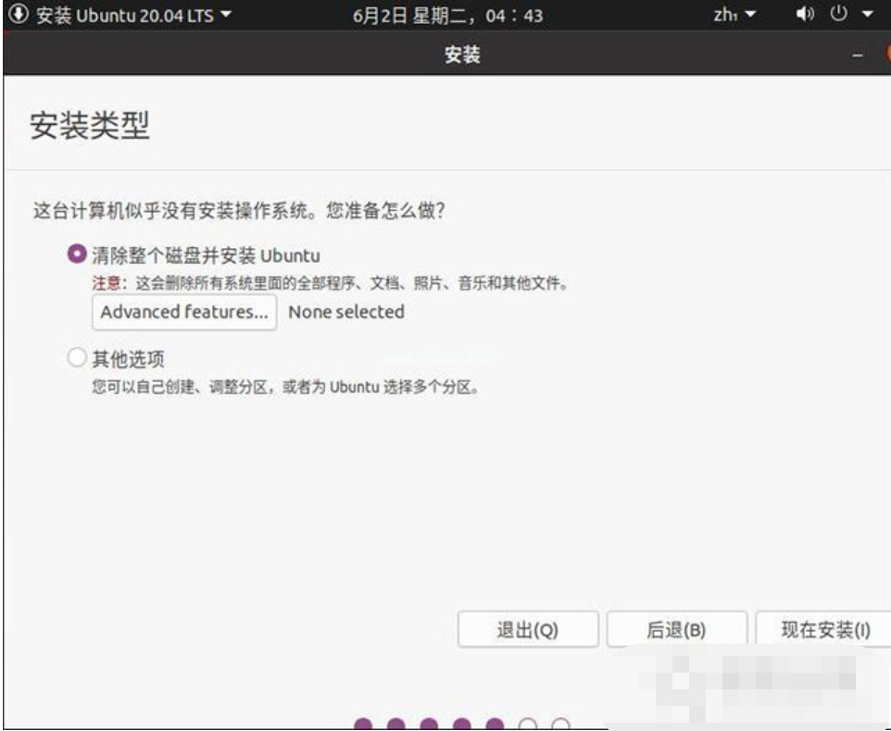Choose the 其他选项 radio button

point(77,359)
